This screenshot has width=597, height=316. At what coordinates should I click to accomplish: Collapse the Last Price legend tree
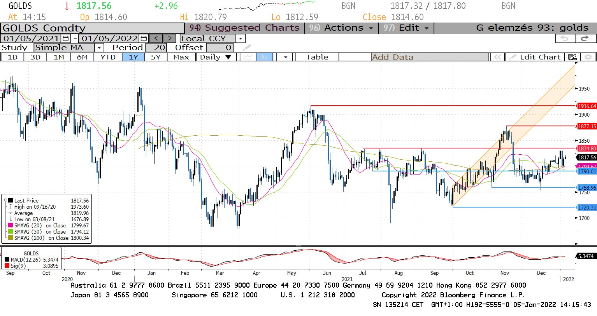click(5, 201)
